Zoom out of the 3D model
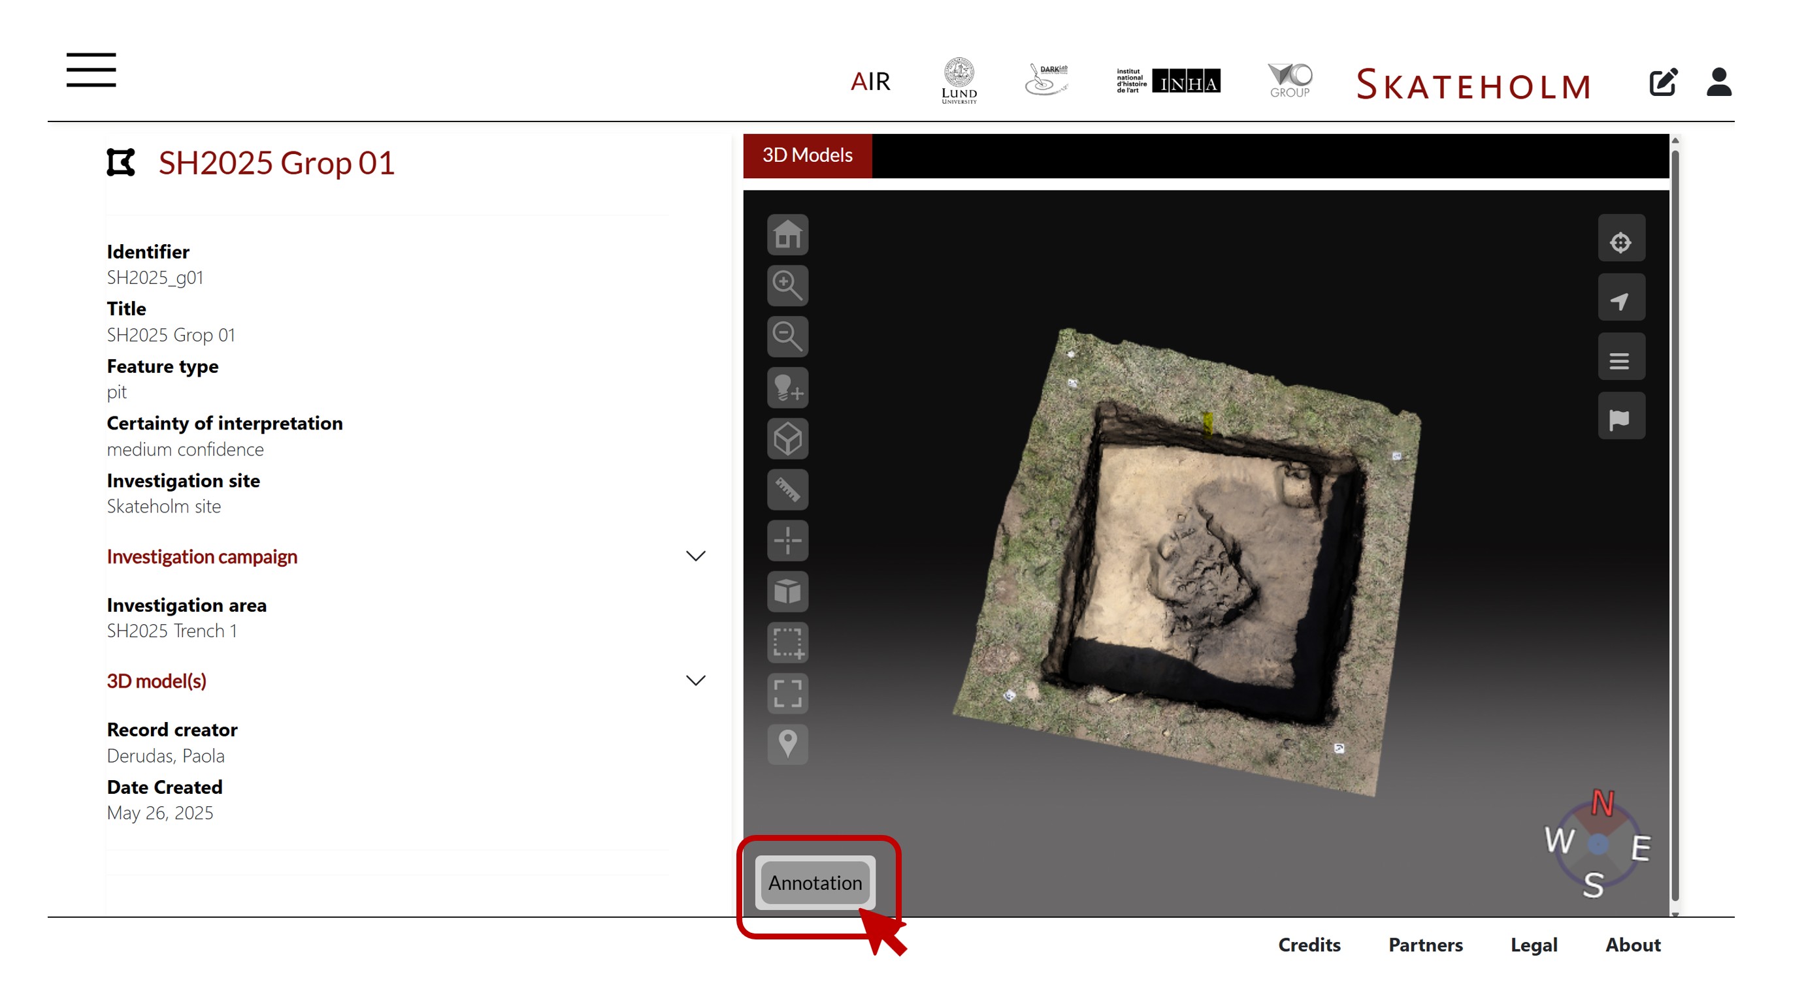Screen dimensions: 1806x991 click(x=787, y=337)
